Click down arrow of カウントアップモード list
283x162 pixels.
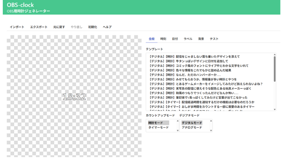[x=177, y=130]
